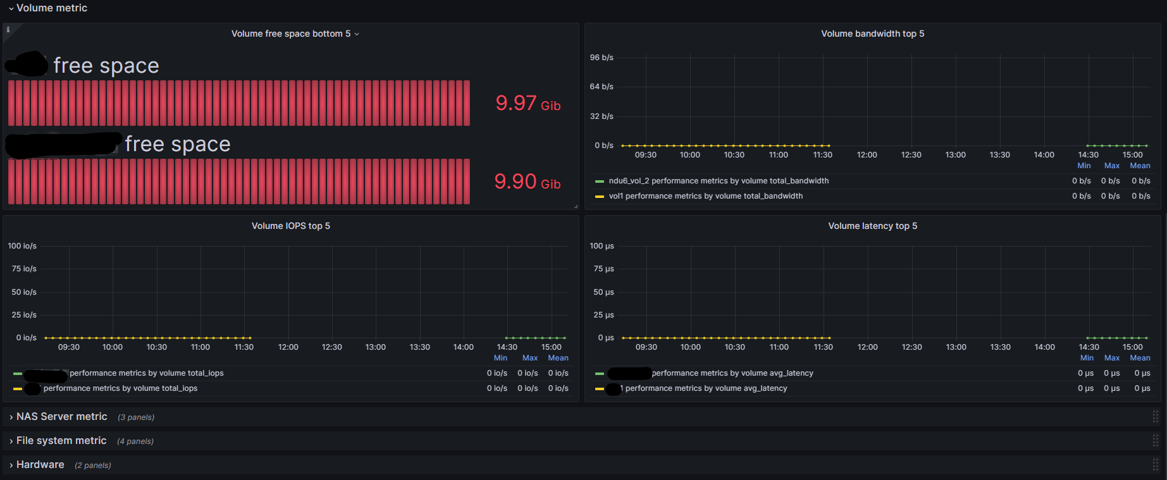The image size is (1167, 480).
Task: Click the Volume latency top 5 title
Action: coord(872,226)
